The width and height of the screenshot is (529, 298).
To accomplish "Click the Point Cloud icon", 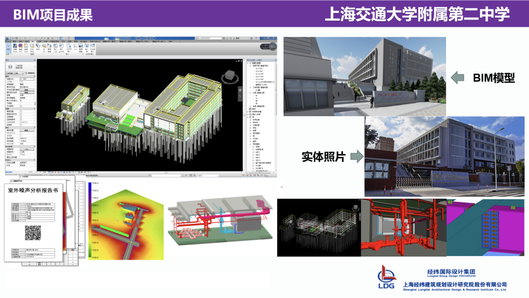I will point(44,47).
